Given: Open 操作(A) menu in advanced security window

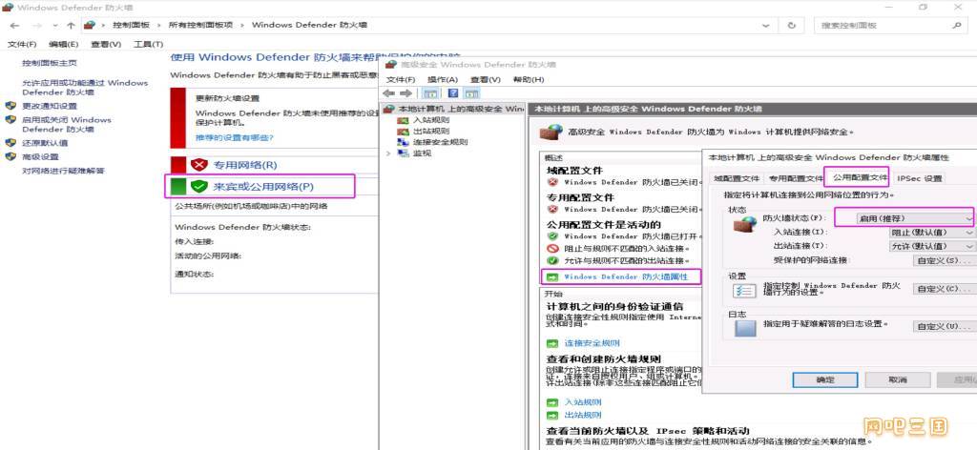Looking at the screenshot, I should 443,80.
